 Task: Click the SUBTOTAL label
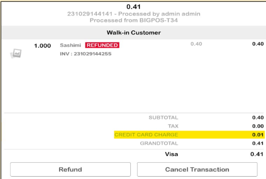(163, 118)
